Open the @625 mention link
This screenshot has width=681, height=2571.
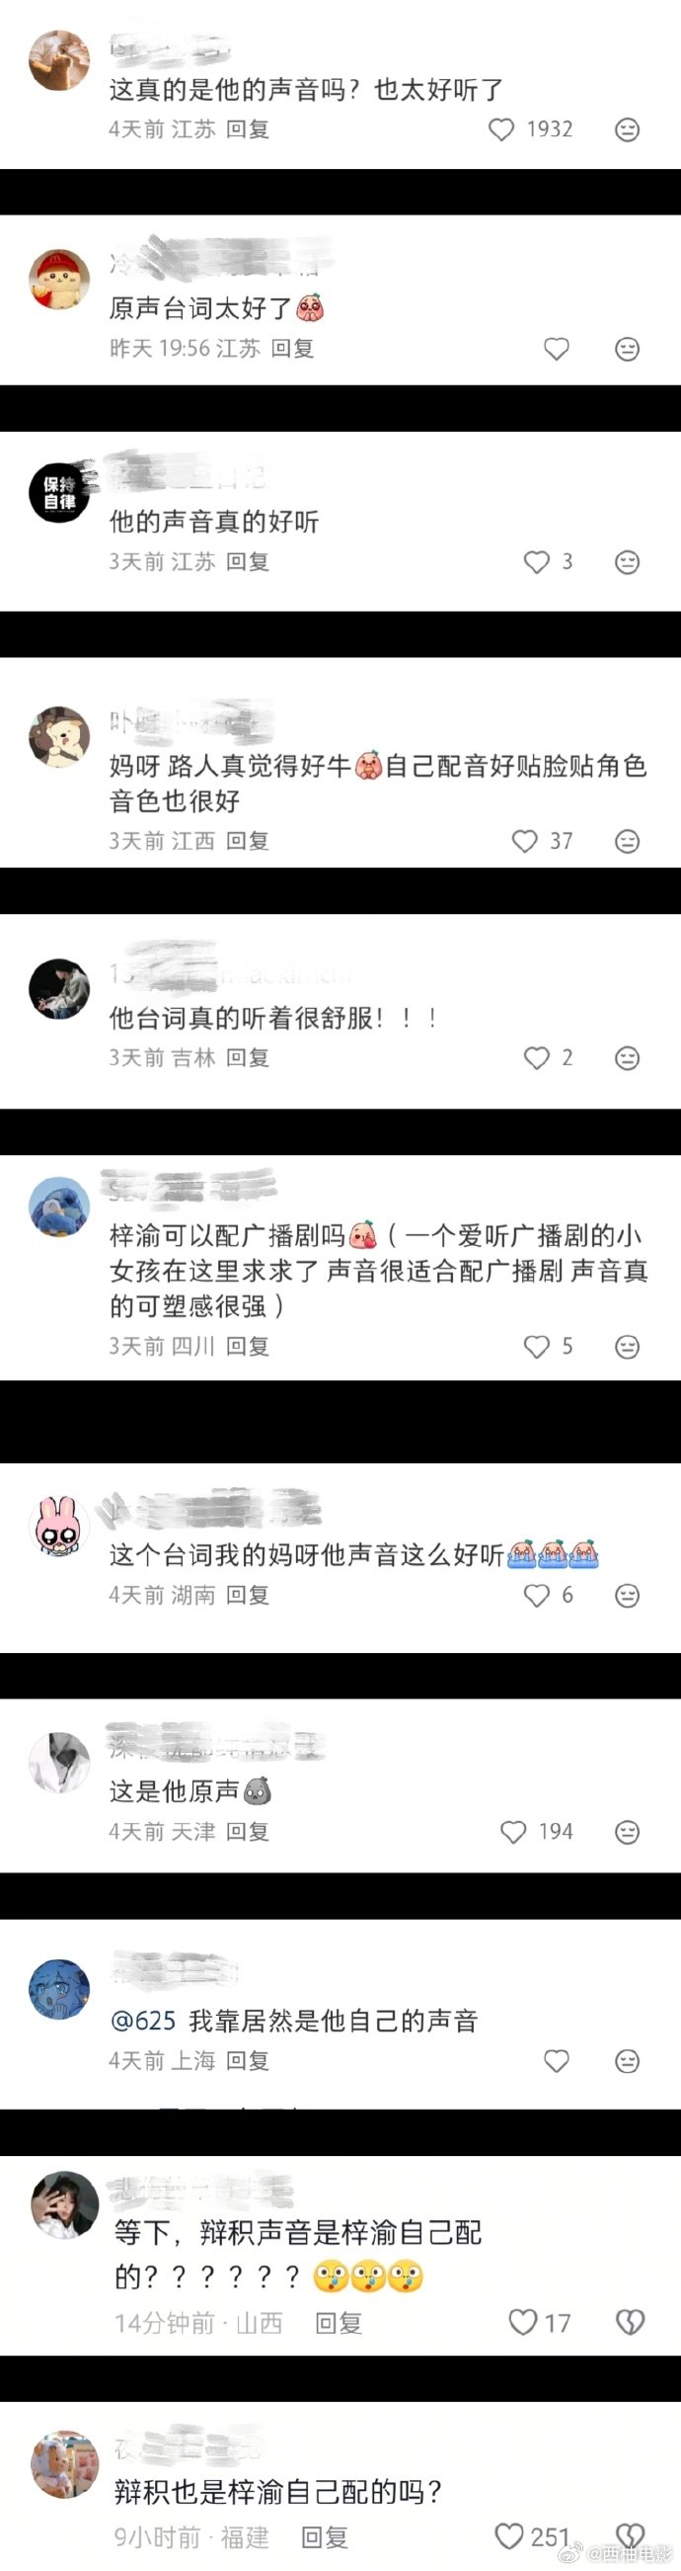pos(143,2021)
